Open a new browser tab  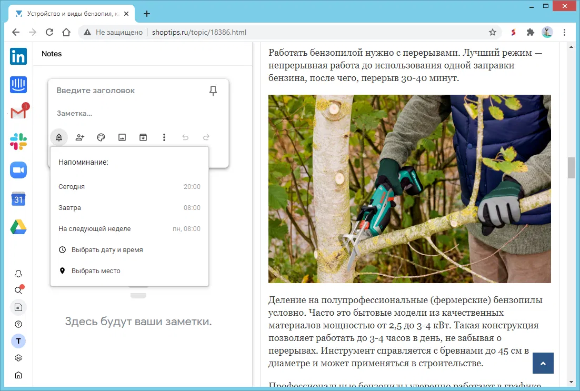pyautogui.click(x=147, y=14)
